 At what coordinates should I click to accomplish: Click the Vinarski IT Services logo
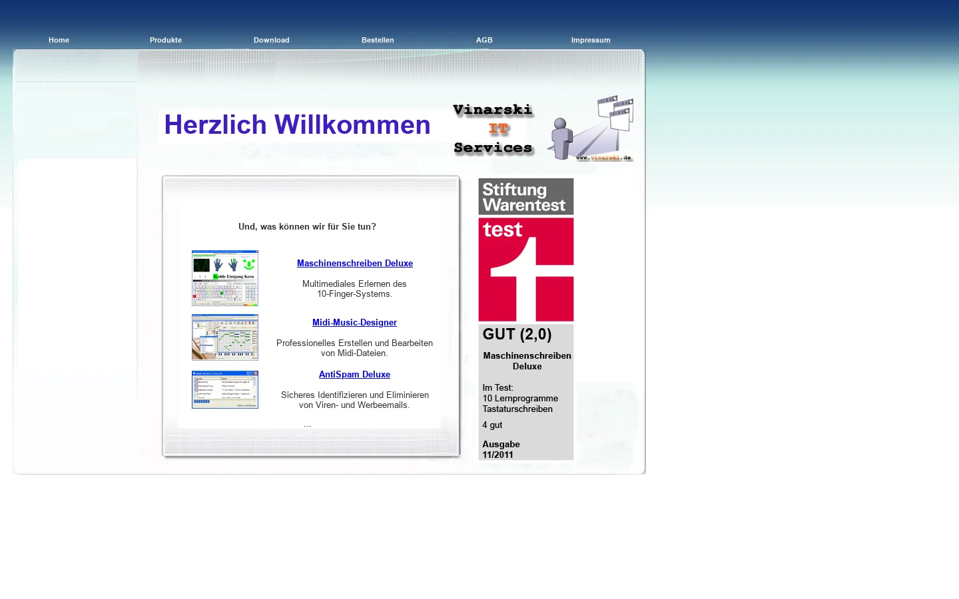493,129
